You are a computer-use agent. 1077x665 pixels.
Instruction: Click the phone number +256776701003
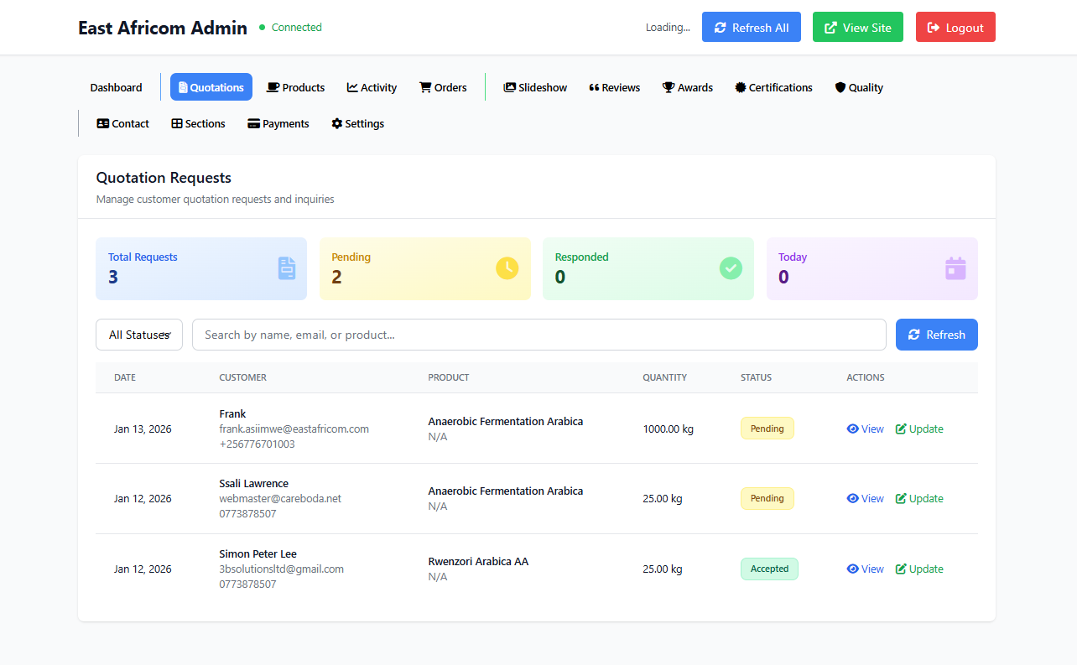click(257, 444)
